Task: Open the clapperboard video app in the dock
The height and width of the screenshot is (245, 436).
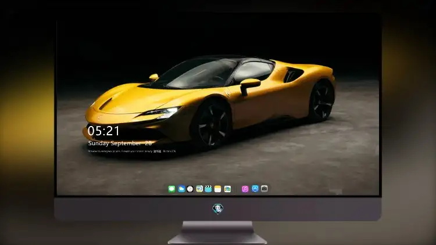Action: pyautogui.click(x=208, y=189)
